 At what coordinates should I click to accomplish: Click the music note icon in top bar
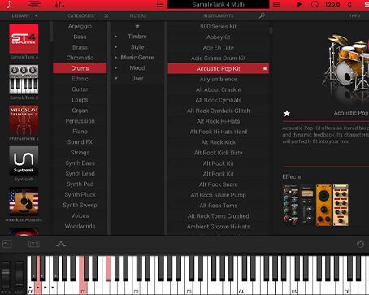pos(9,5)
